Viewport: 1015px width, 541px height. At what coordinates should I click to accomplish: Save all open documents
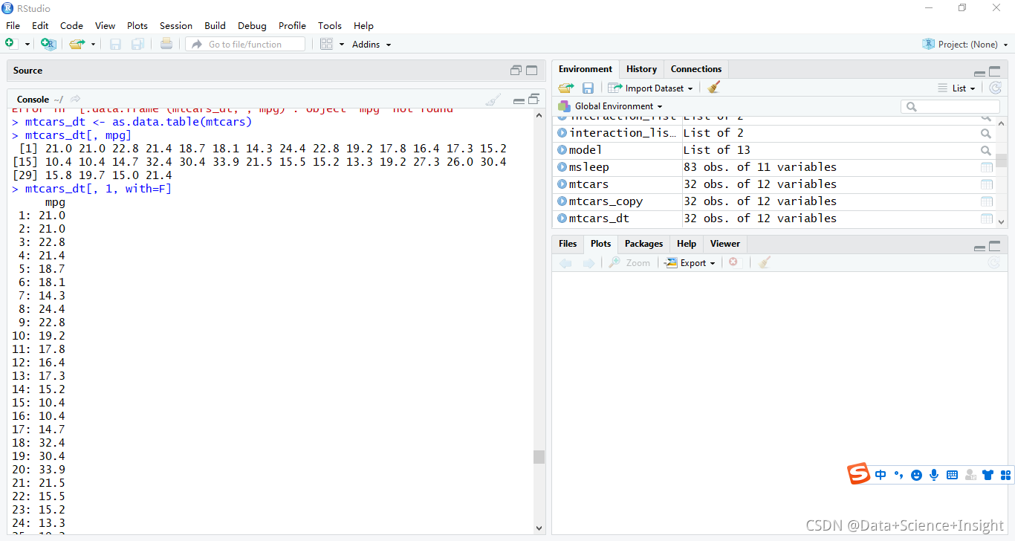coord(137,44)
